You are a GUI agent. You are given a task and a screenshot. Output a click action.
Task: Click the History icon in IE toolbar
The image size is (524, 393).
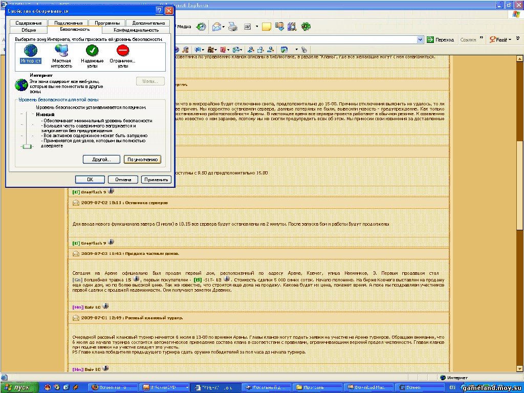[202, 27]
